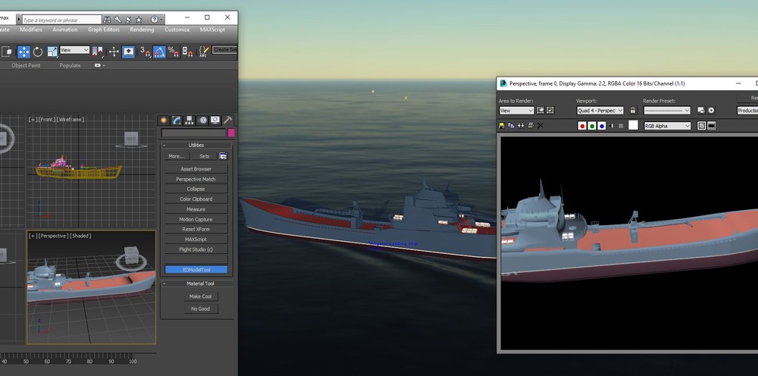Open the Hierarchy command panel tab
Viewport: 758px width, 376px height.
pyautogui.click(x=189, y=120)
